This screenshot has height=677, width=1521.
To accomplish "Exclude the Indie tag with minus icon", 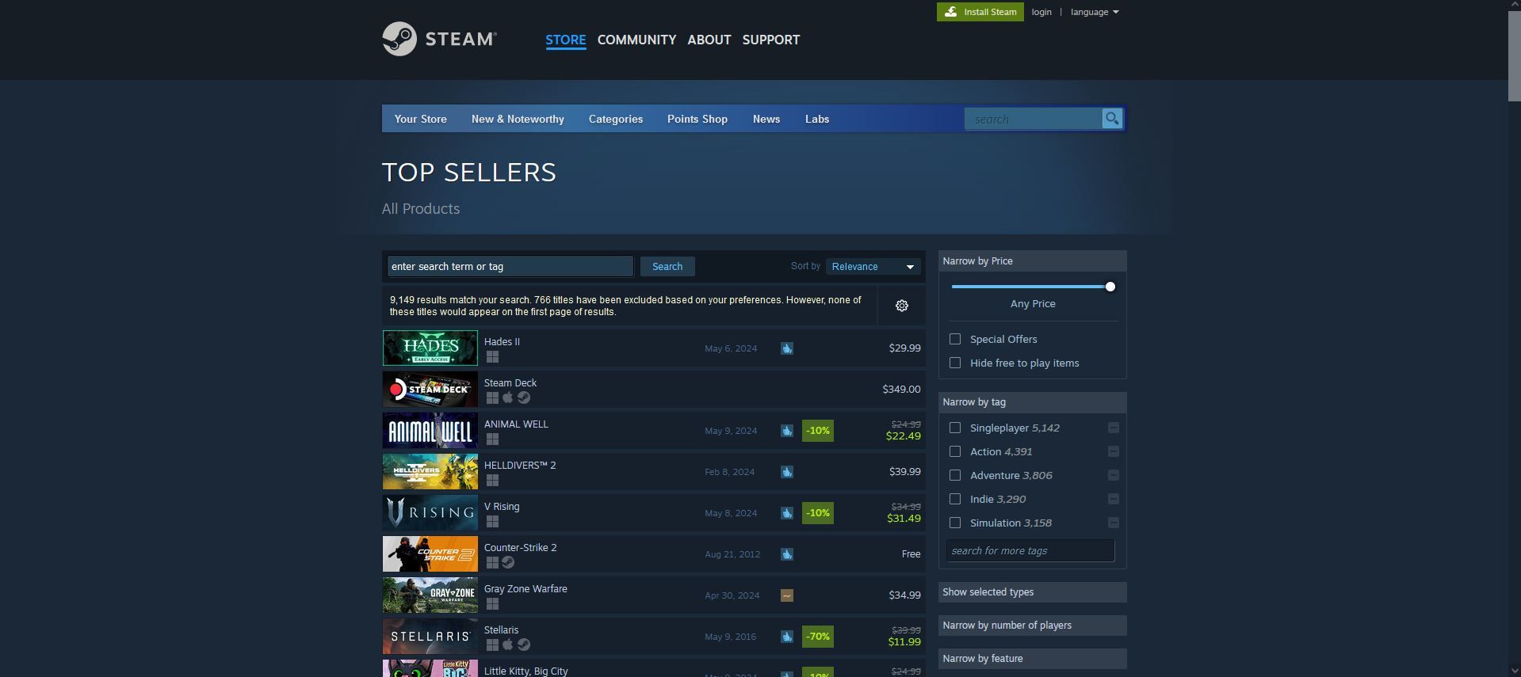I will (1113, 499).
